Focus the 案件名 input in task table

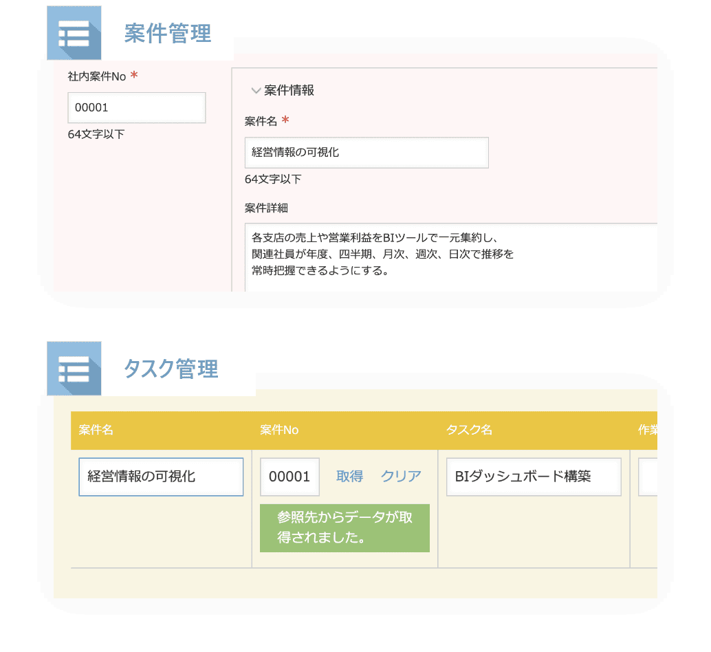pyautogui.click(x=161, y=477)
